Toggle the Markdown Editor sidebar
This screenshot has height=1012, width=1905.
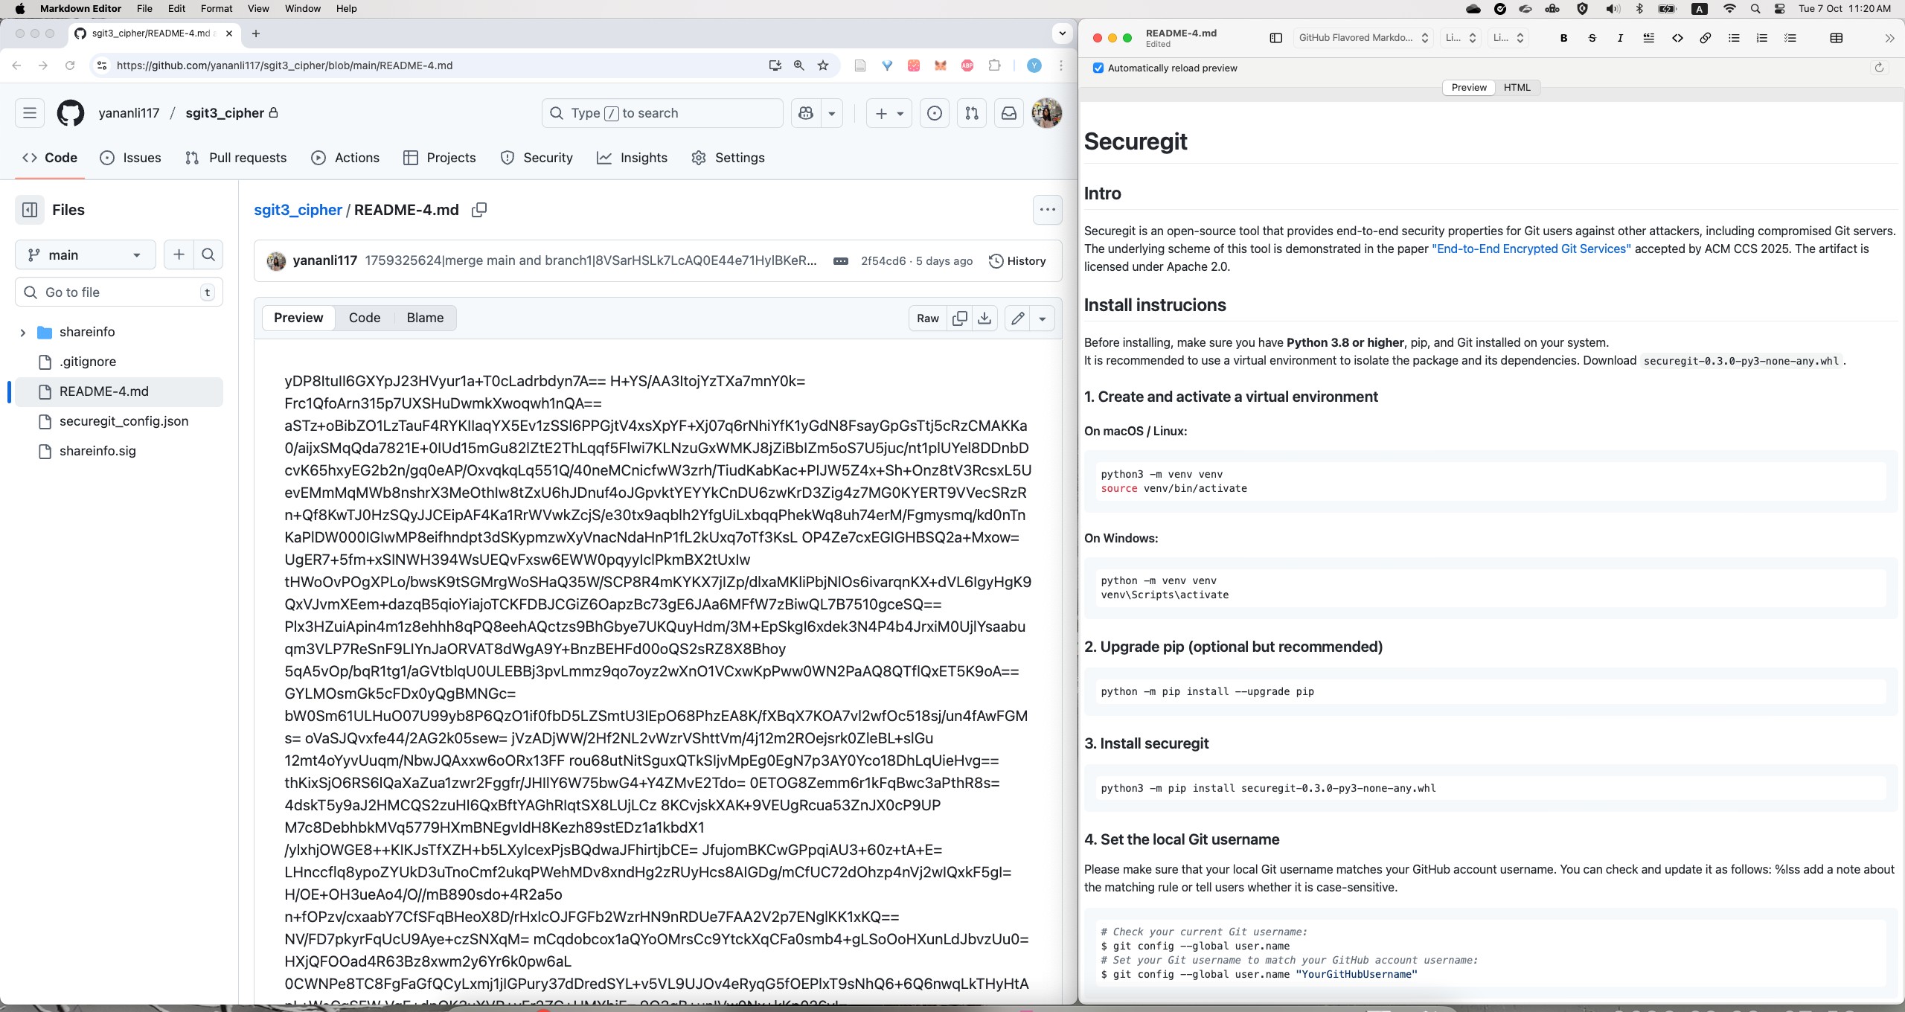(x=1275, y=38)
